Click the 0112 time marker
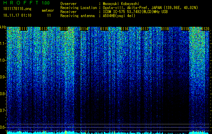This screenshot has width=212, height=134. click(x=43, y=29)
